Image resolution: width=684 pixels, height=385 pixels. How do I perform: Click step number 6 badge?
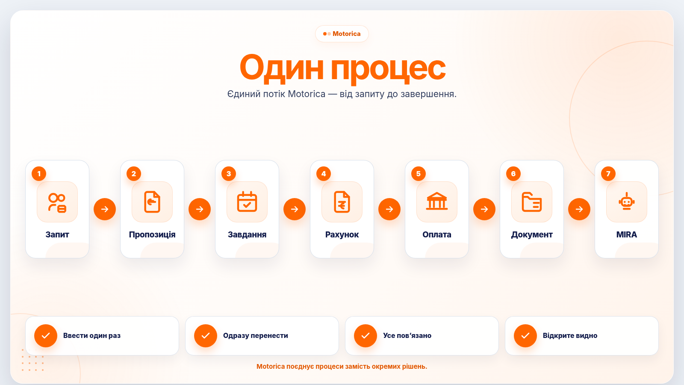tap(513, 174)
